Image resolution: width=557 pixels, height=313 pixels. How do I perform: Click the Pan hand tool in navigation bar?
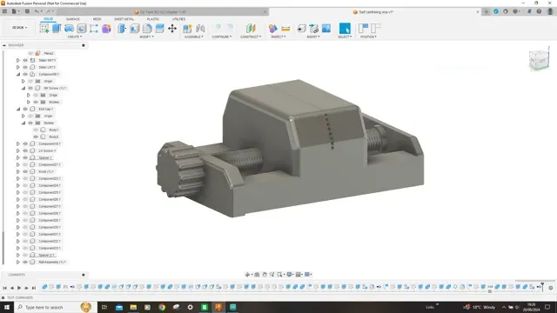(265, 275)
